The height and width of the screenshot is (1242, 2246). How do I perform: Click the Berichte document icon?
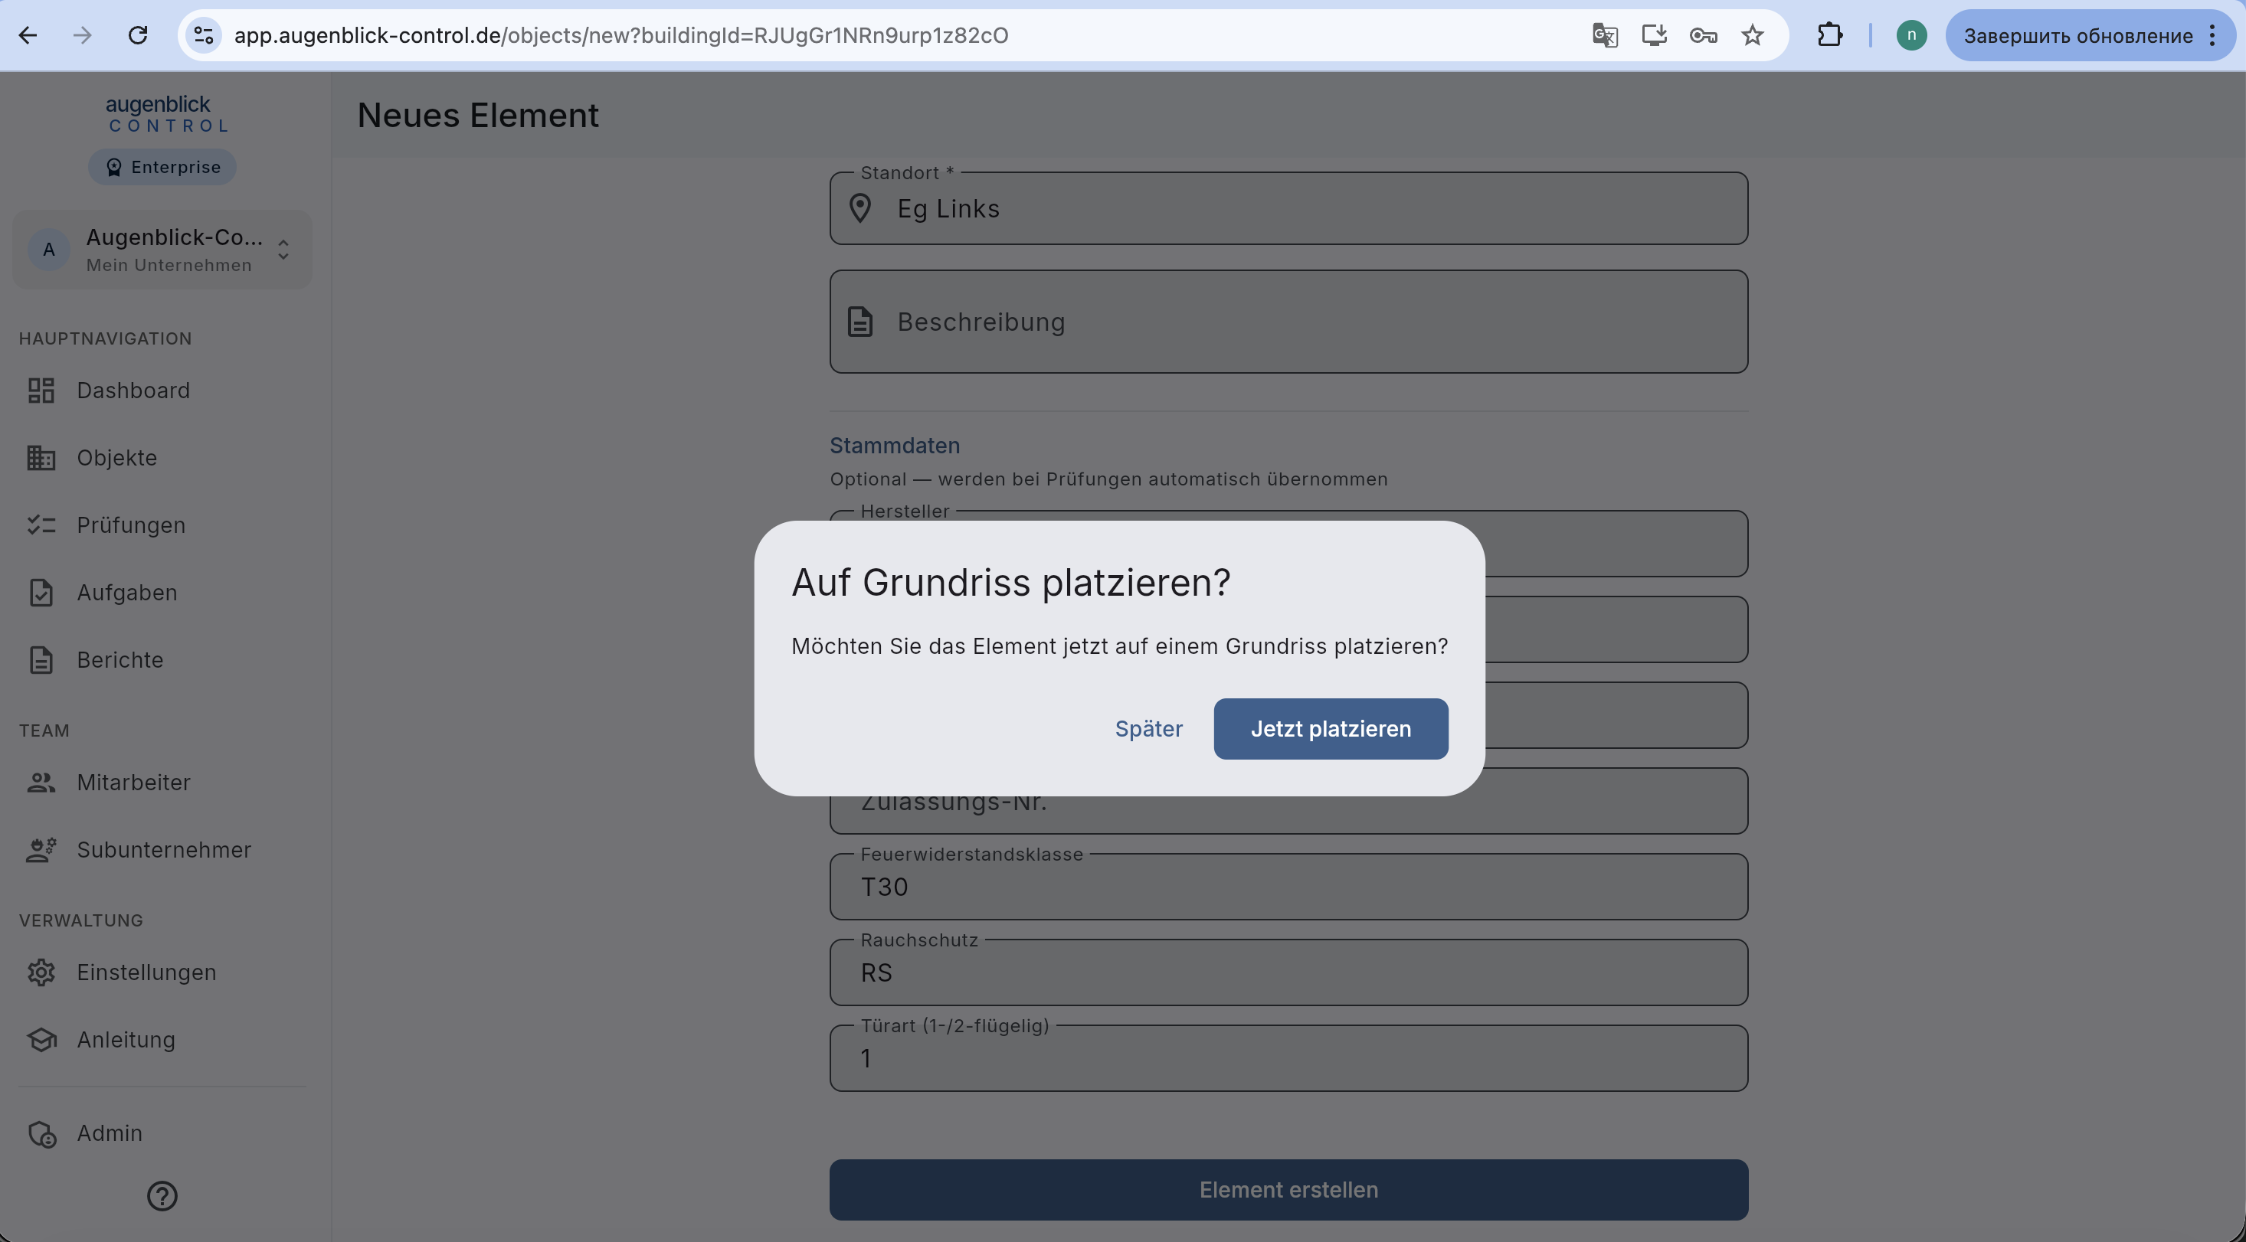tap(41, 660)
